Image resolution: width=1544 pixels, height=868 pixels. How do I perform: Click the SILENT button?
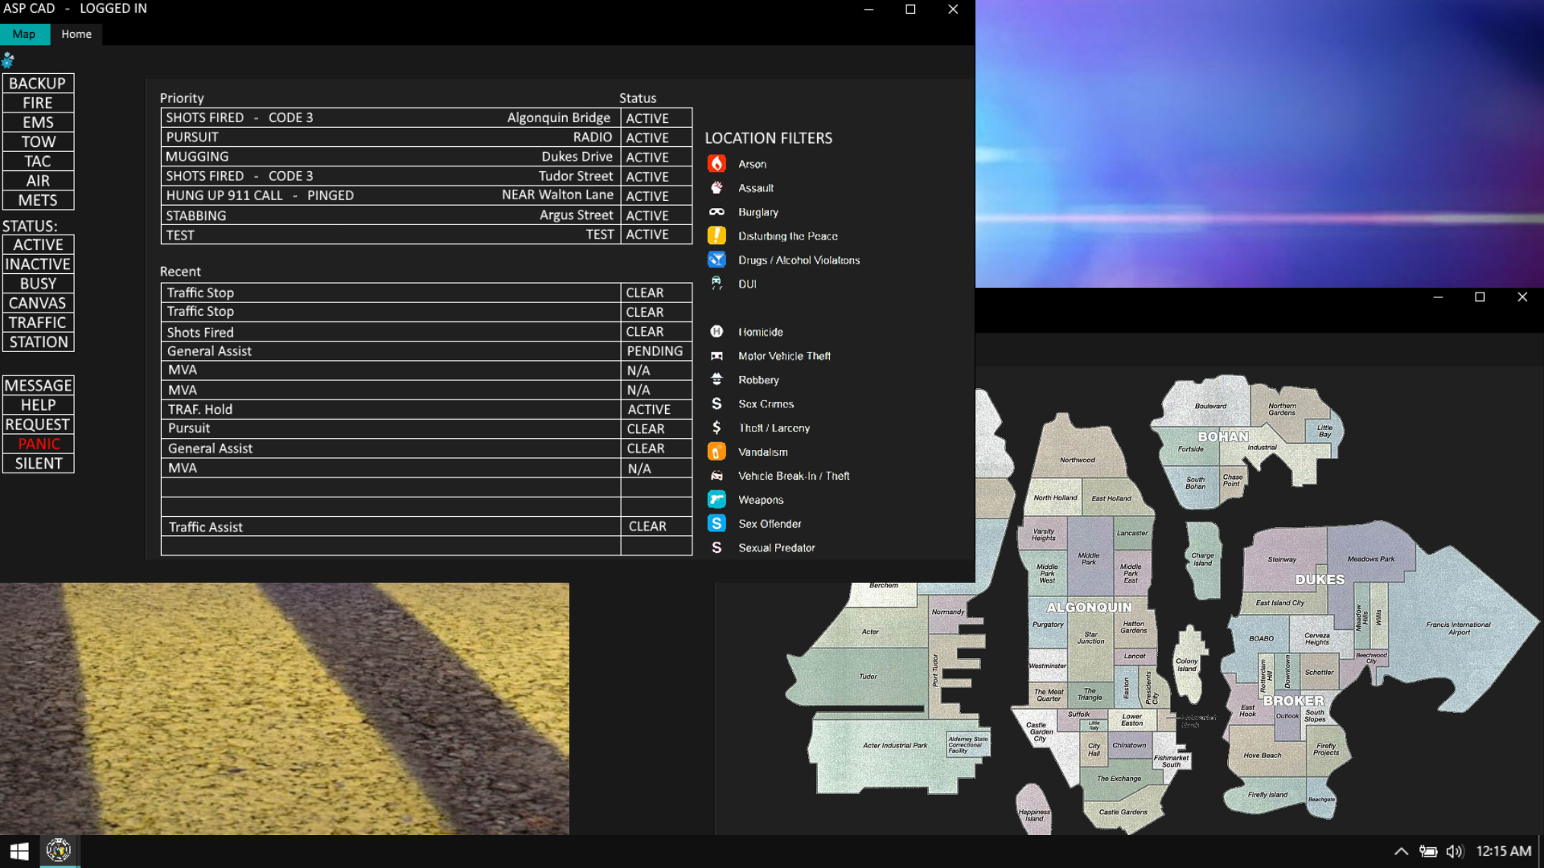tap(38, 464)
